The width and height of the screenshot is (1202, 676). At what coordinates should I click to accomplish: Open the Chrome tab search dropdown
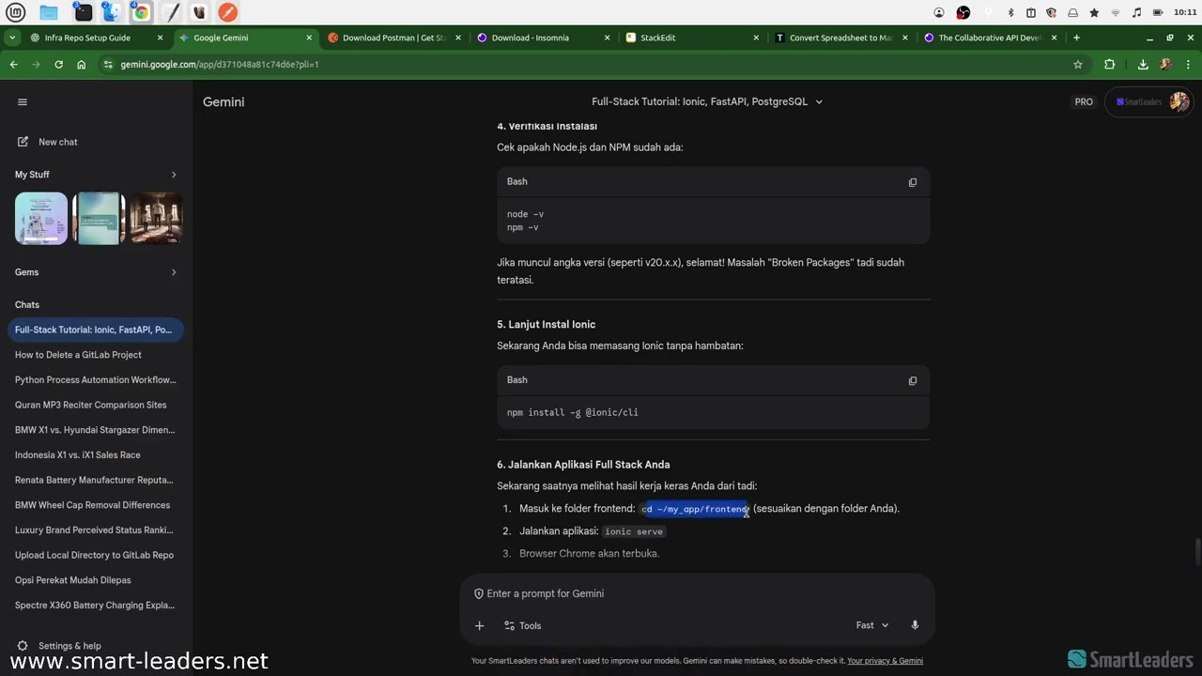[x=11, y=38]
